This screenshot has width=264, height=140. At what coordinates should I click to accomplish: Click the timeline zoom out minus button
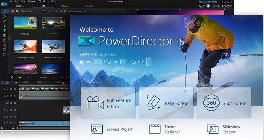pos(2,128)
